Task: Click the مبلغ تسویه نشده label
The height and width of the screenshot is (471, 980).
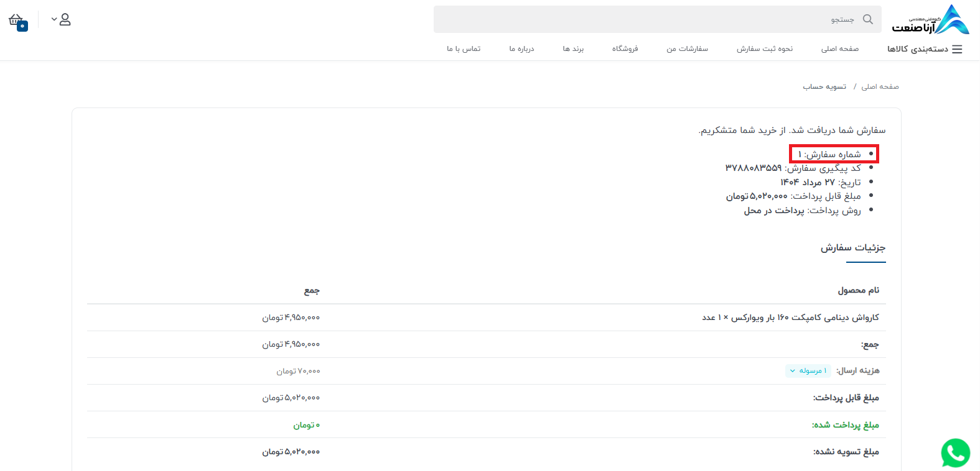Action: click(x=846, y=452)
